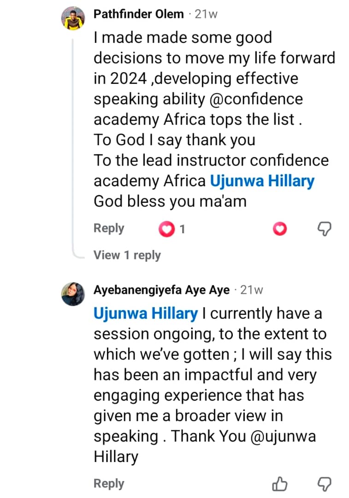
Task: Open Pathfinder Olem's profile picture
Action: coord(73,18)
